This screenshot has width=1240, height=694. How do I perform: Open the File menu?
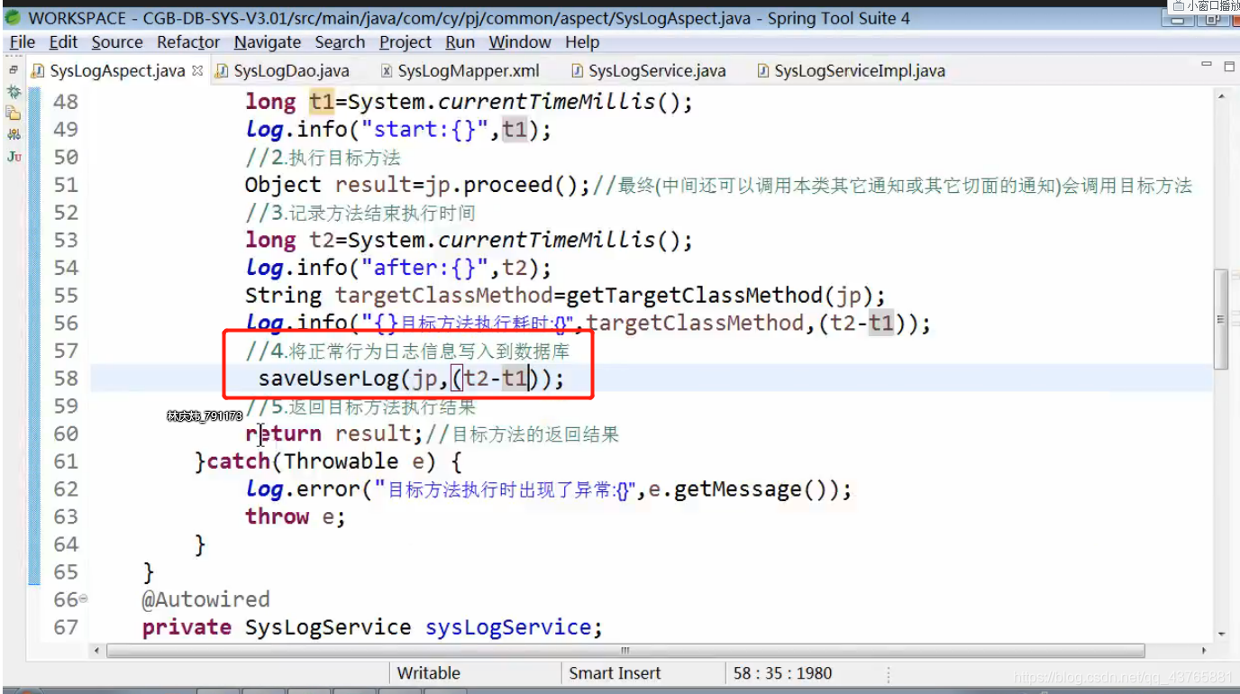[23, 42]
